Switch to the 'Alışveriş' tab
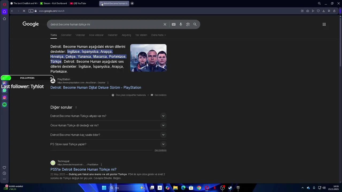 coord(126,35)
